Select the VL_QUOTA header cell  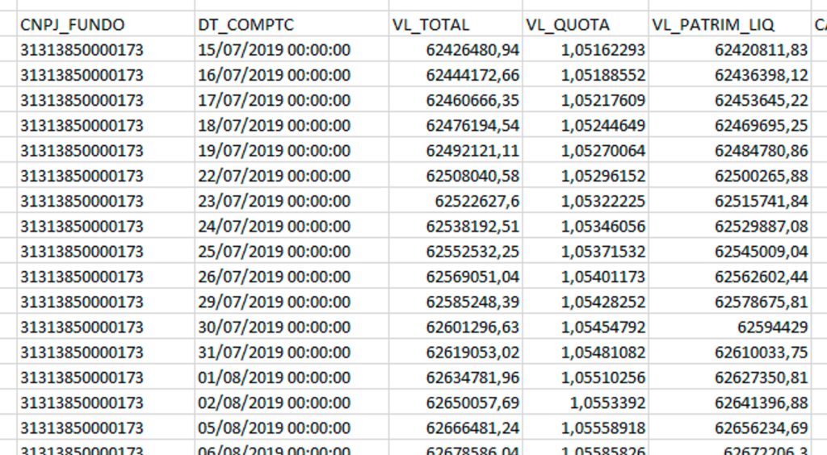point(586,24)
